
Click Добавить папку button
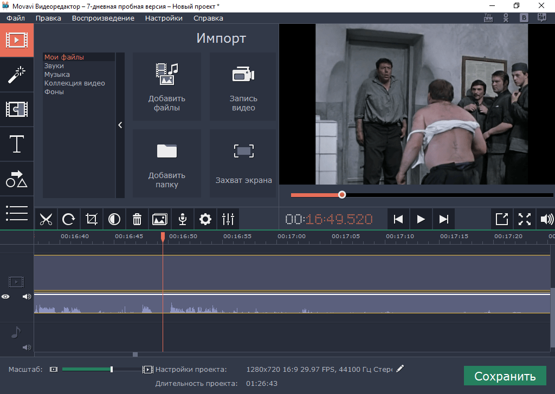pyautogui.click(x=167, y=163)
